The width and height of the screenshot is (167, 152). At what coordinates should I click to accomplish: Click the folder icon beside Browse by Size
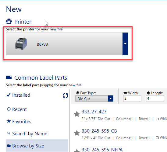(9, 146)
